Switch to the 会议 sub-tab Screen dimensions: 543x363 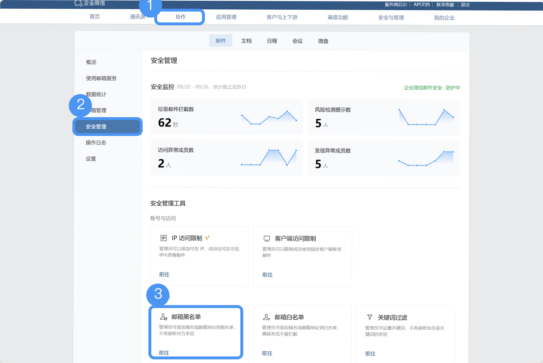coord(298,41)
